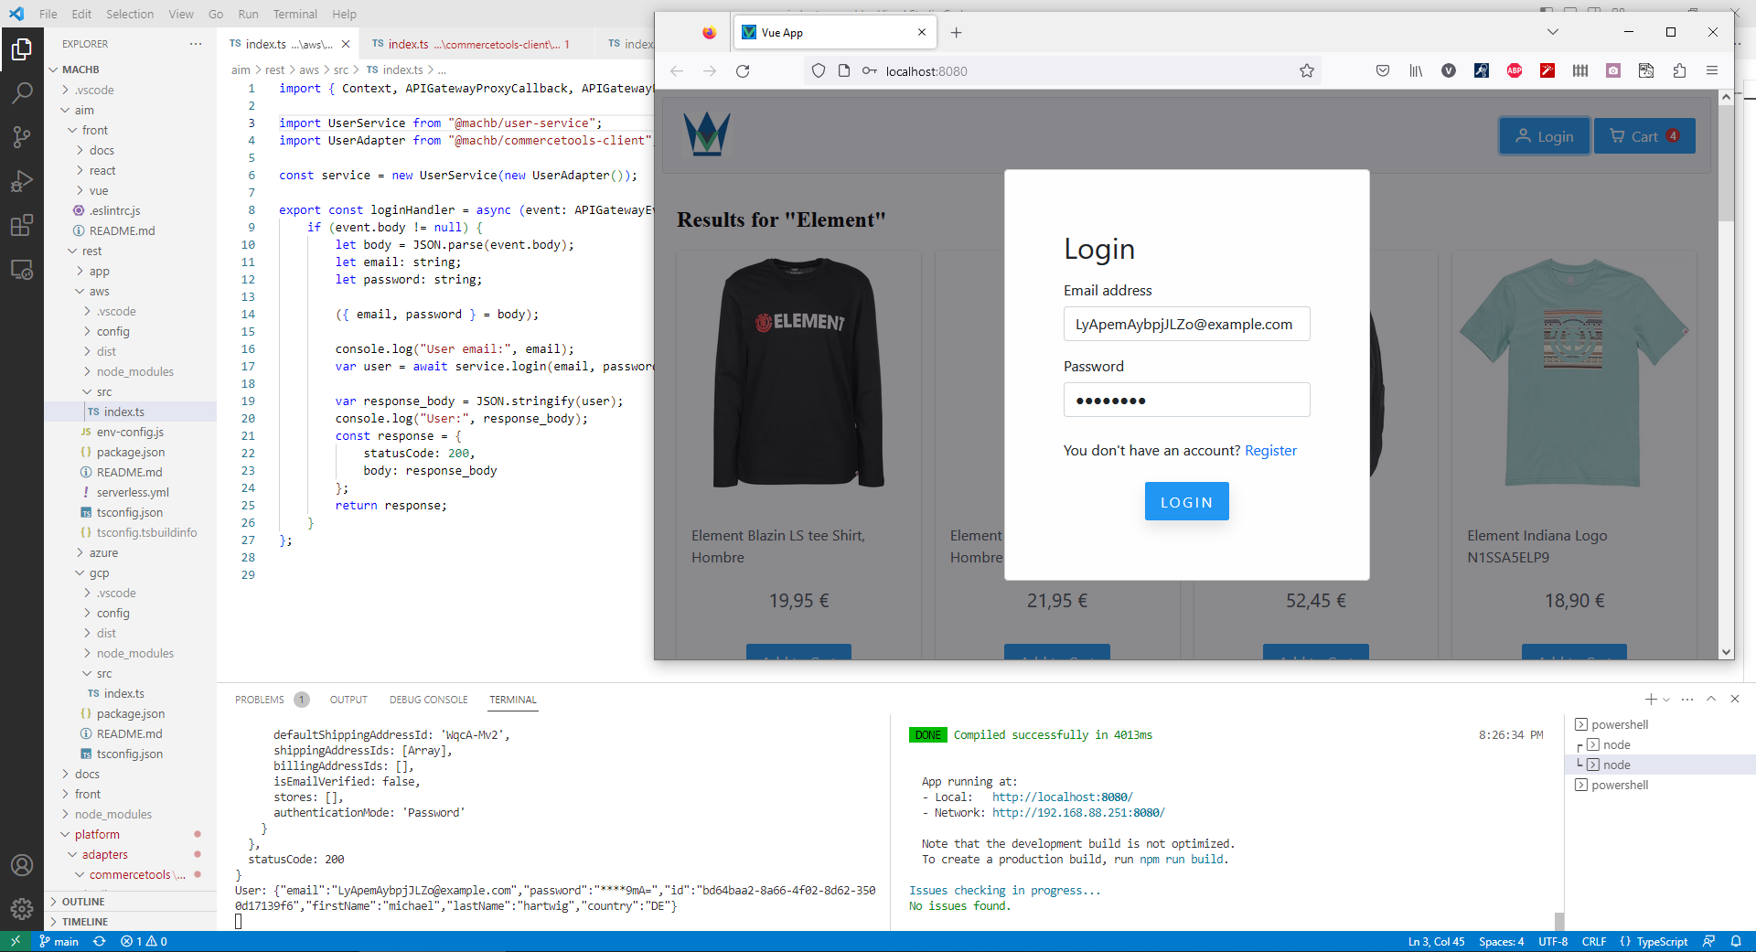Click Vue devtools extension icon
This screenshot has width=1756, height=952.
[x=1449, y=71]
